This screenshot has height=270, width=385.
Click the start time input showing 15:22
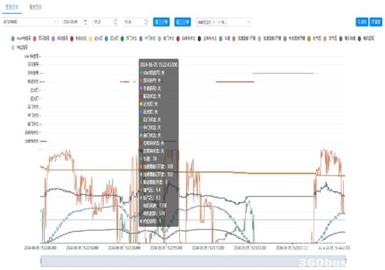106,22
